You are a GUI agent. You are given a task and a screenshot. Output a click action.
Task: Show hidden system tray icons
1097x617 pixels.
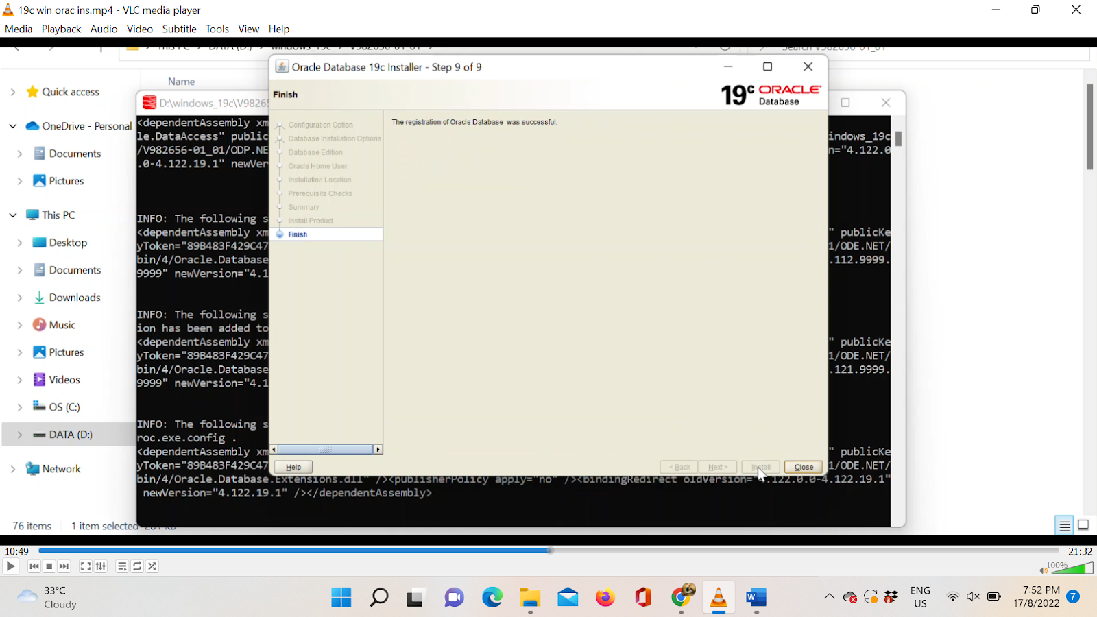tap(830, 596)
